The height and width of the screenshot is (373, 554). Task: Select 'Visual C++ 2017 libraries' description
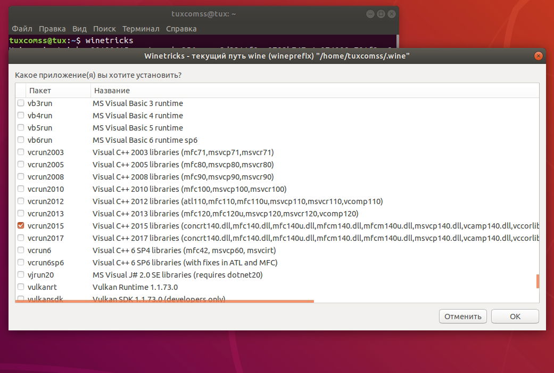[316, 238]
